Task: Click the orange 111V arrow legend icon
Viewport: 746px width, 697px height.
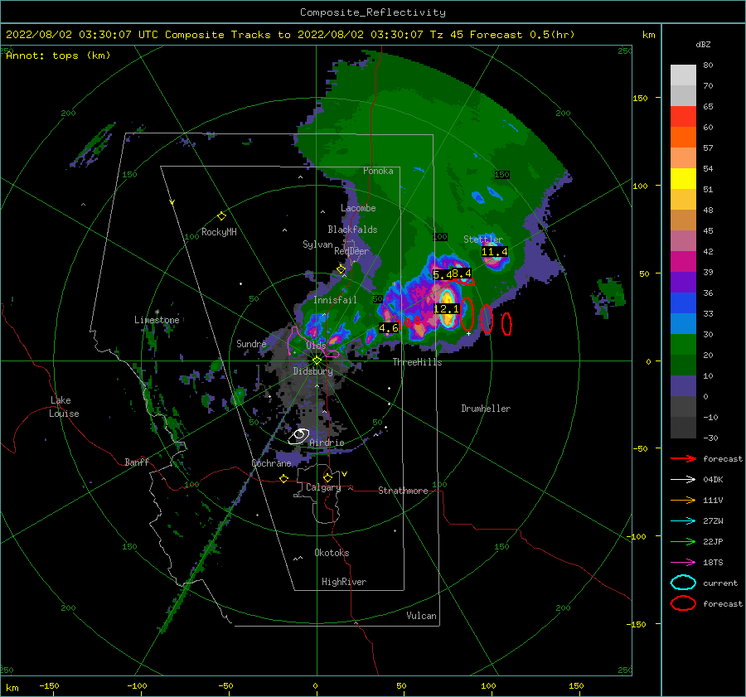Action: [x=683, y=500]
